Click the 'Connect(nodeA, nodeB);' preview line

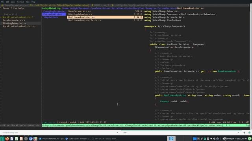click(x=174, y=101)
